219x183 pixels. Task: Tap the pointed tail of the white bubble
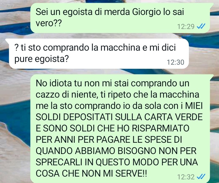click(8, 41)
